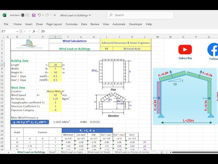Click the frame wind pressure diagram
218x164 pixels.
[x=185, y=97]
